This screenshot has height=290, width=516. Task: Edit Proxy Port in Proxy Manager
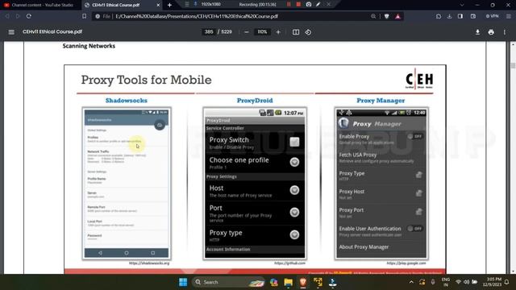[x=418, y=212]
